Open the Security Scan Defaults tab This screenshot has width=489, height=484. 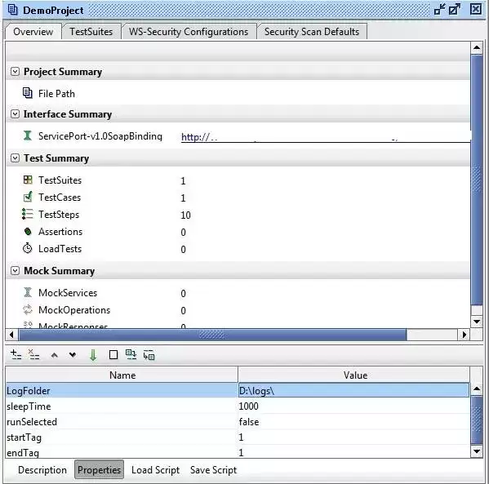coord(312,32)
